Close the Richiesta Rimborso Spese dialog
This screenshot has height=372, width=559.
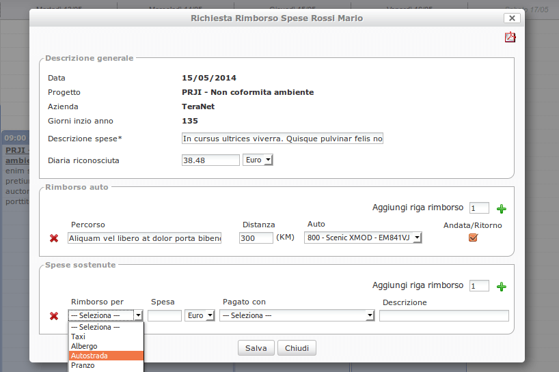click(x=510, y=18)
